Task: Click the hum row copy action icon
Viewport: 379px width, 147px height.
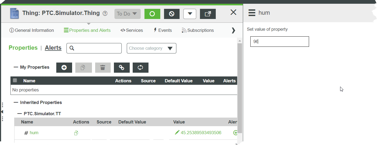Action: (x=76, y=133)
